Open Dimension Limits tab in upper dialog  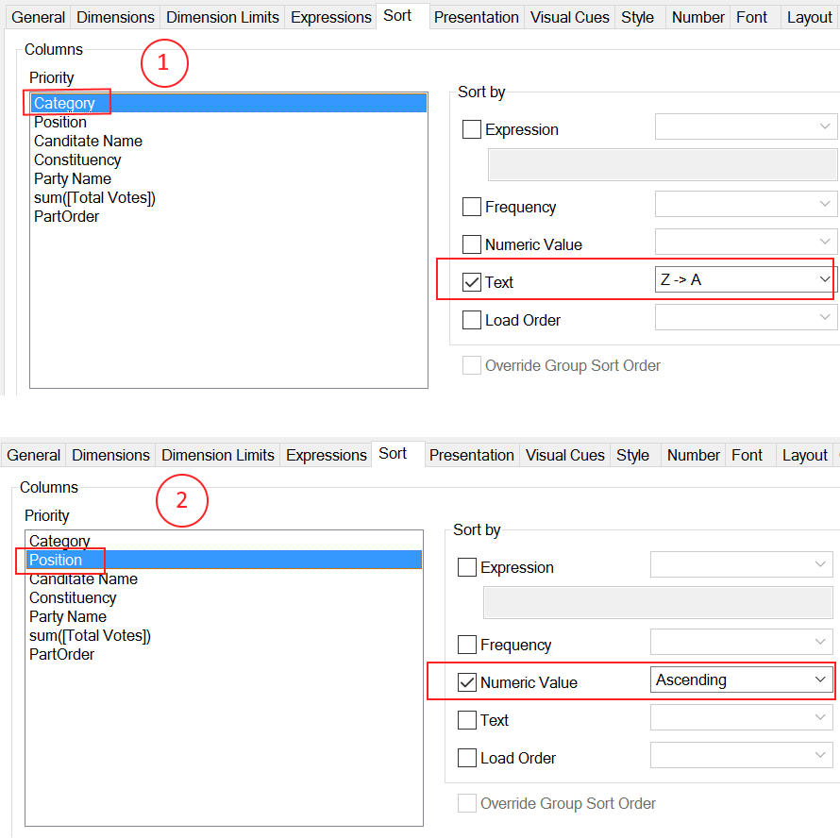click(224, 17)
